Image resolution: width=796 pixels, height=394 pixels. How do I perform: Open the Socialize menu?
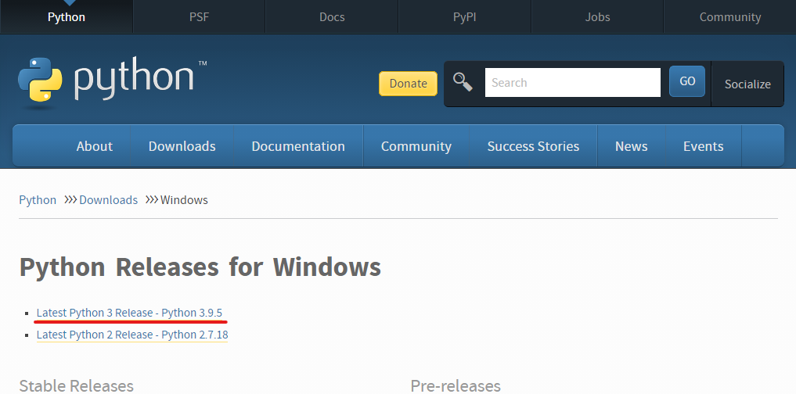coord(747,84)
